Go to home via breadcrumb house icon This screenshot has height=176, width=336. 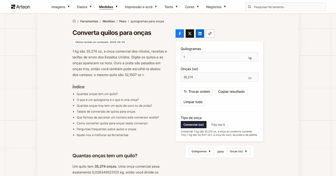pos(74,21)
